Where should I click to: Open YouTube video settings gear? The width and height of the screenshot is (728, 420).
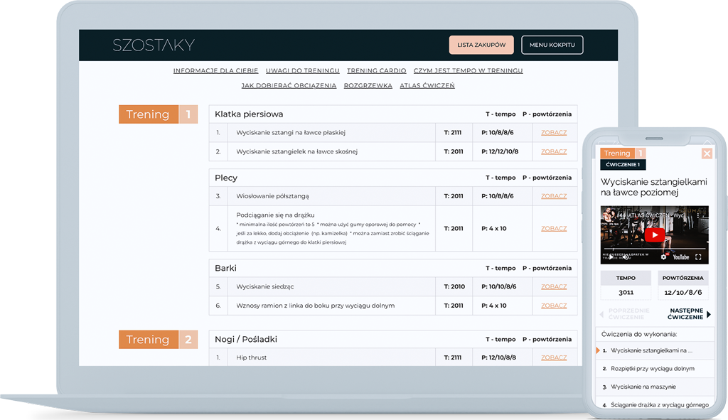click(664, 257)
